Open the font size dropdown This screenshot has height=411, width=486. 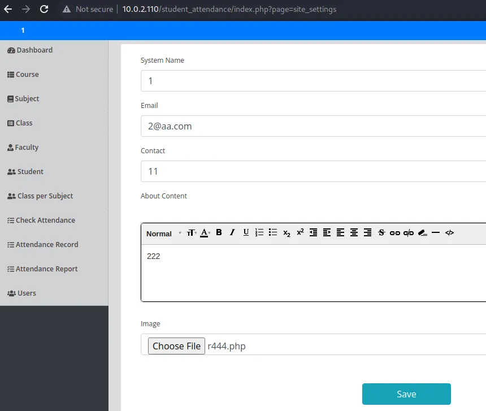click(x=191, y=233)
